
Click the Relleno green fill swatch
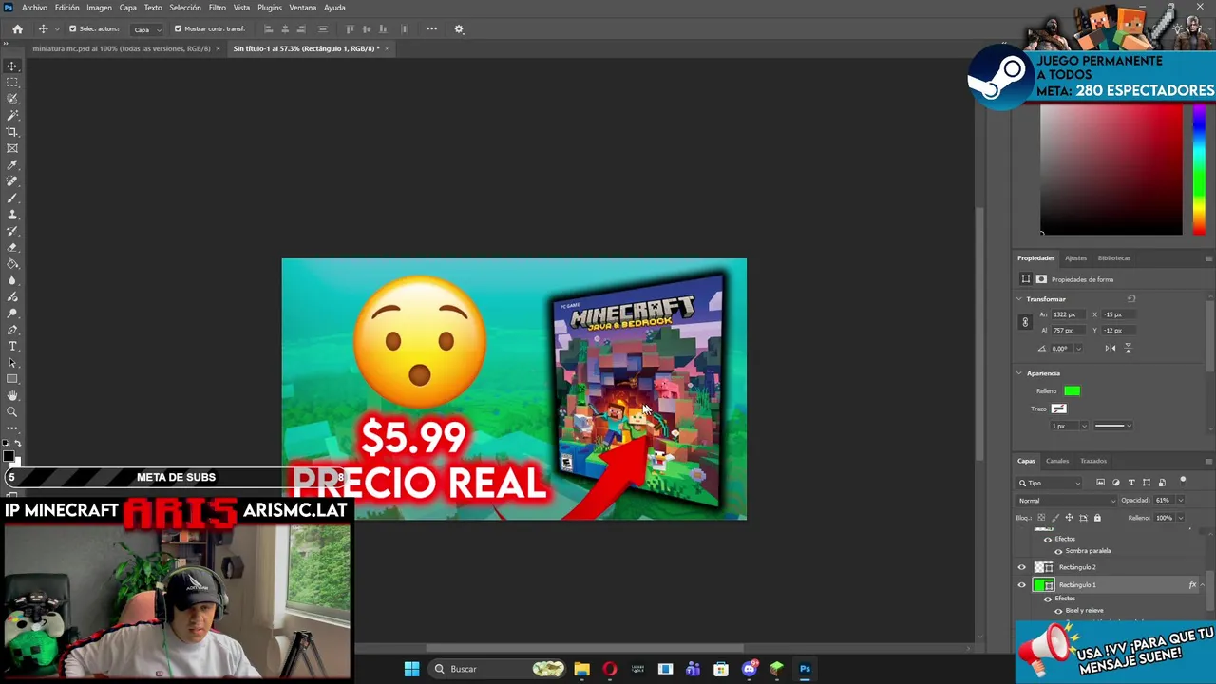(x=1072, y=390)
